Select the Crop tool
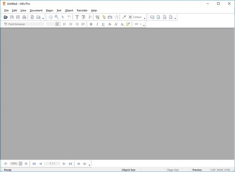 point(98,17)
